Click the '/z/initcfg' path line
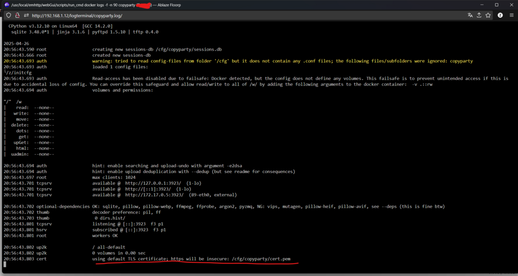The height and width of the screenshot is (276, 518). pyautogui.click(x=18, y=72)
